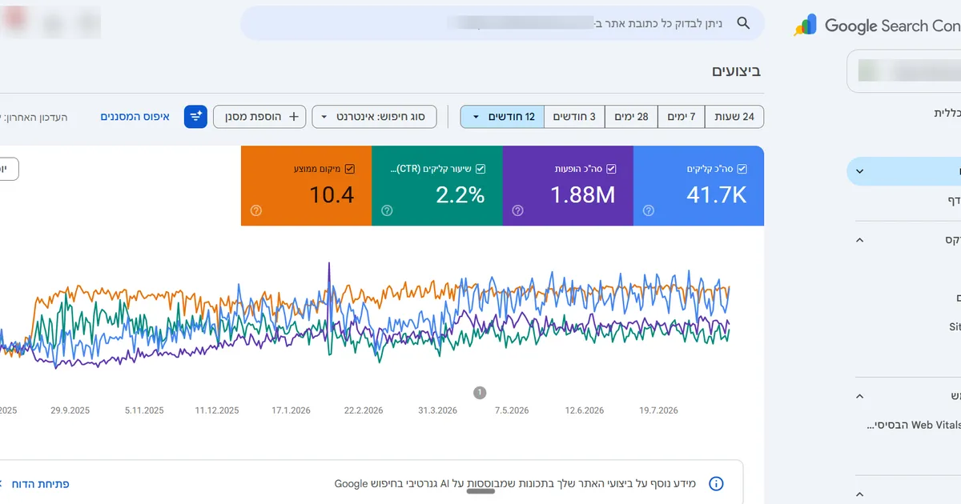Viewport: 961px width, 504px height.
Task: Collapse sidebar section above Sitemaps
Action: (x=859, y=240)
